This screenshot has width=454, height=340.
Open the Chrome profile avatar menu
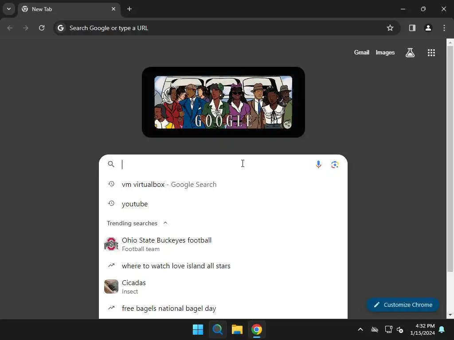pos(428,28)
